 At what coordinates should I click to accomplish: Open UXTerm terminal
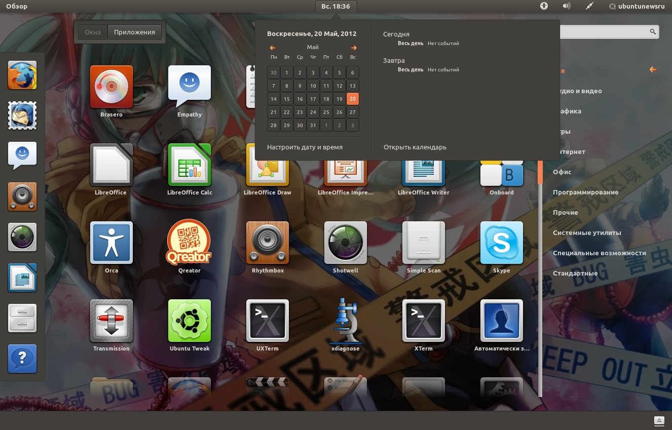pyautogui.click(x=268, y=321)
